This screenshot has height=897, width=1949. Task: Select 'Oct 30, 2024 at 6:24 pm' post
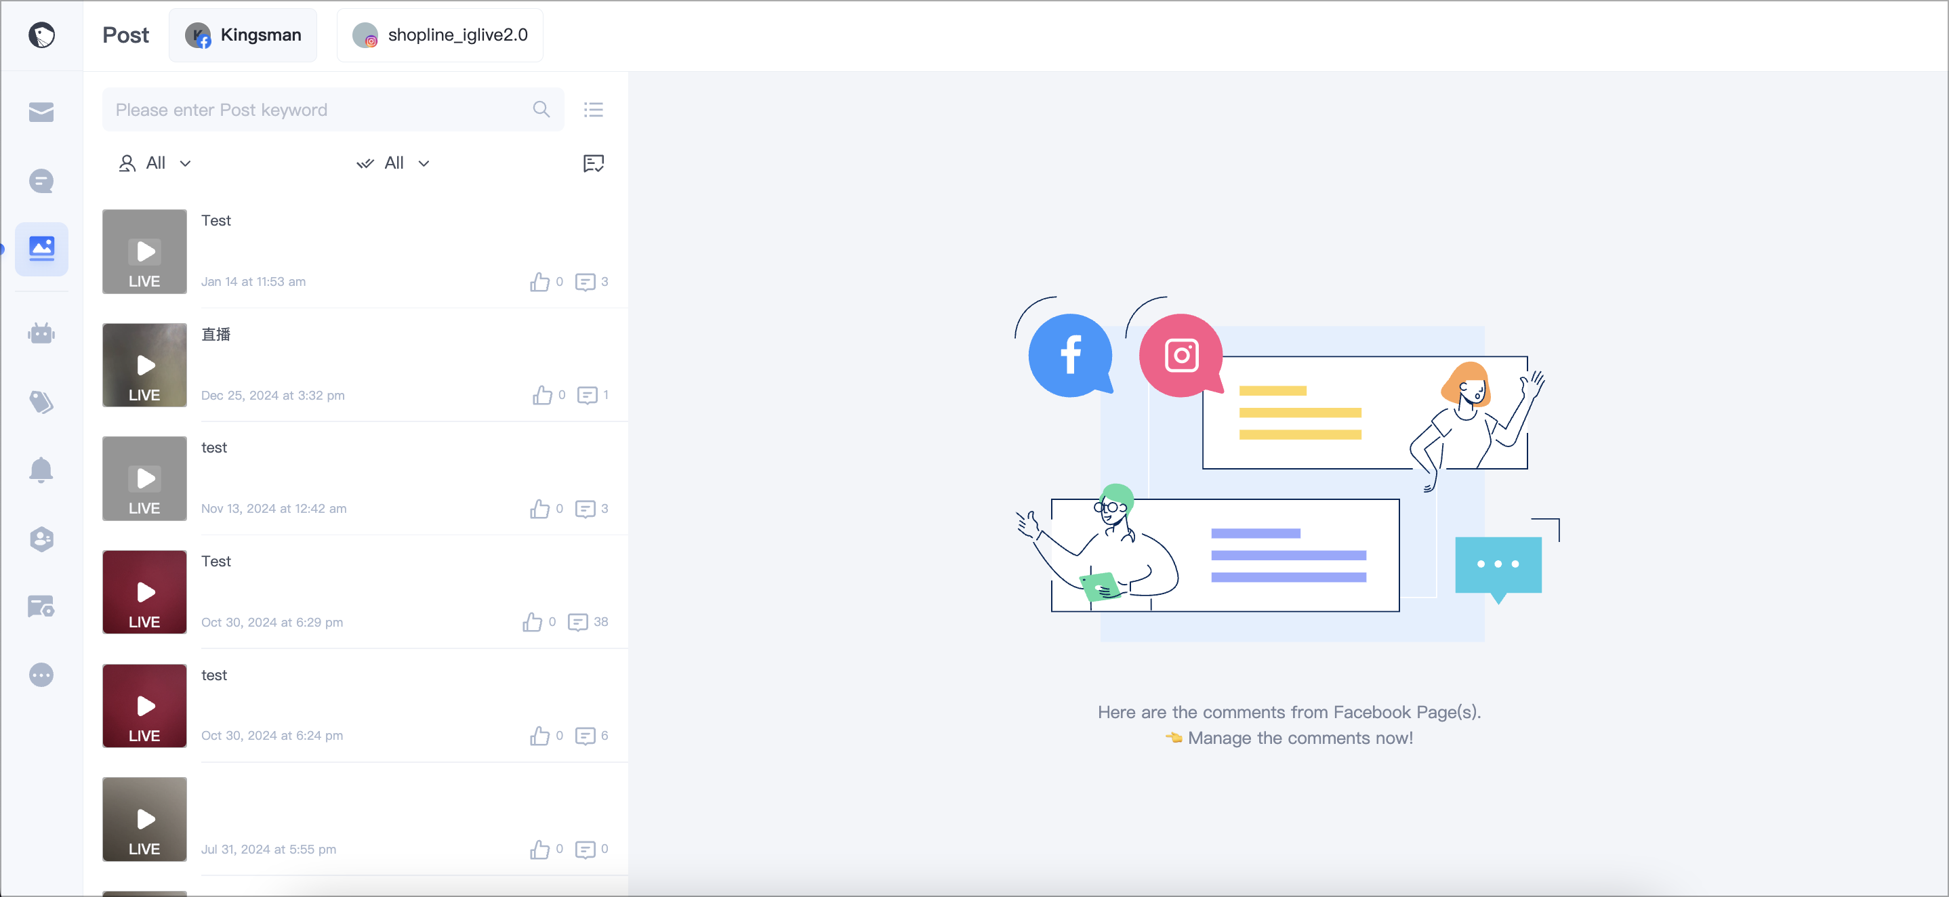[x=272, y=735]
